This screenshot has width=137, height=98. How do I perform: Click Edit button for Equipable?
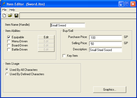[x=46, y=37]
